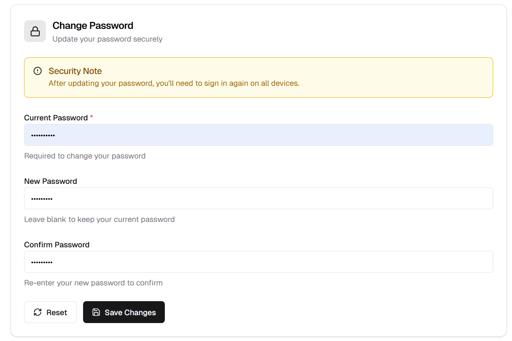Click the text Leave blank to keep current password

coord(99,219)
